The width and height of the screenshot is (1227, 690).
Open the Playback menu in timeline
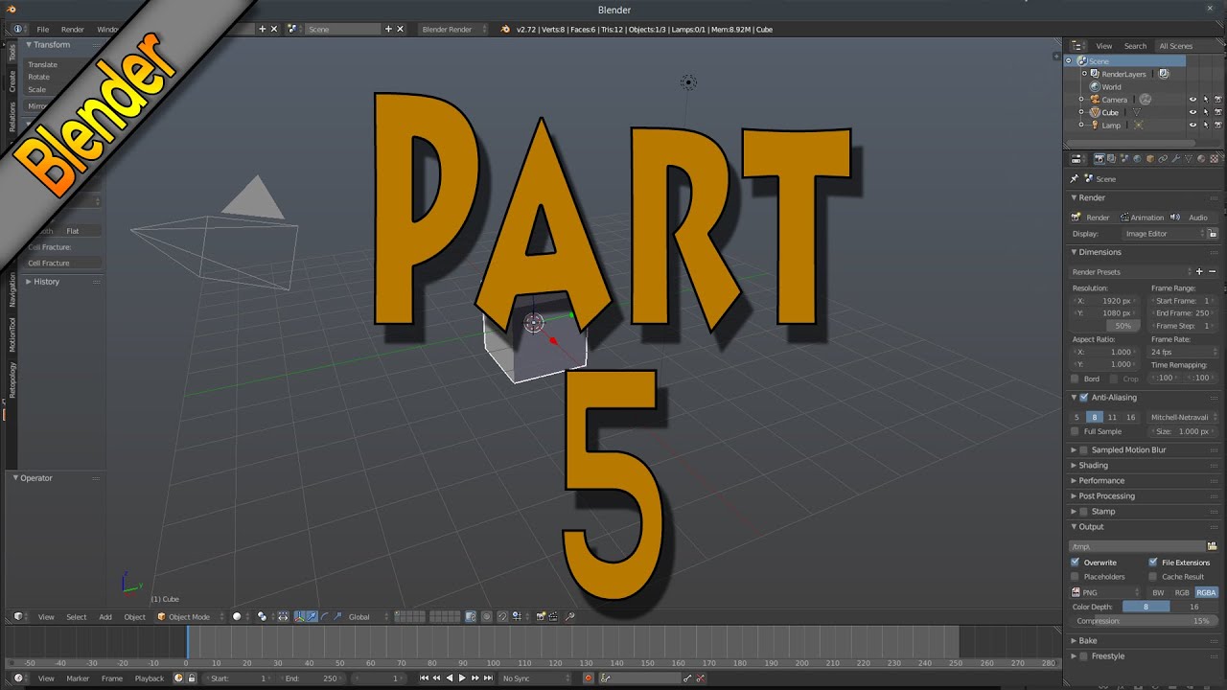150,678
